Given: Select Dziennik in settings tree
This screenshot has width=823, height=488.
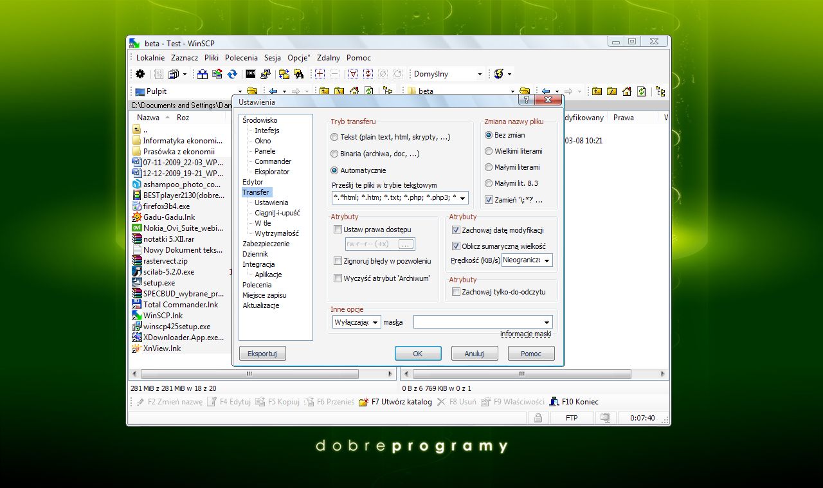Looking at the screenshot, I should [255, 254].
